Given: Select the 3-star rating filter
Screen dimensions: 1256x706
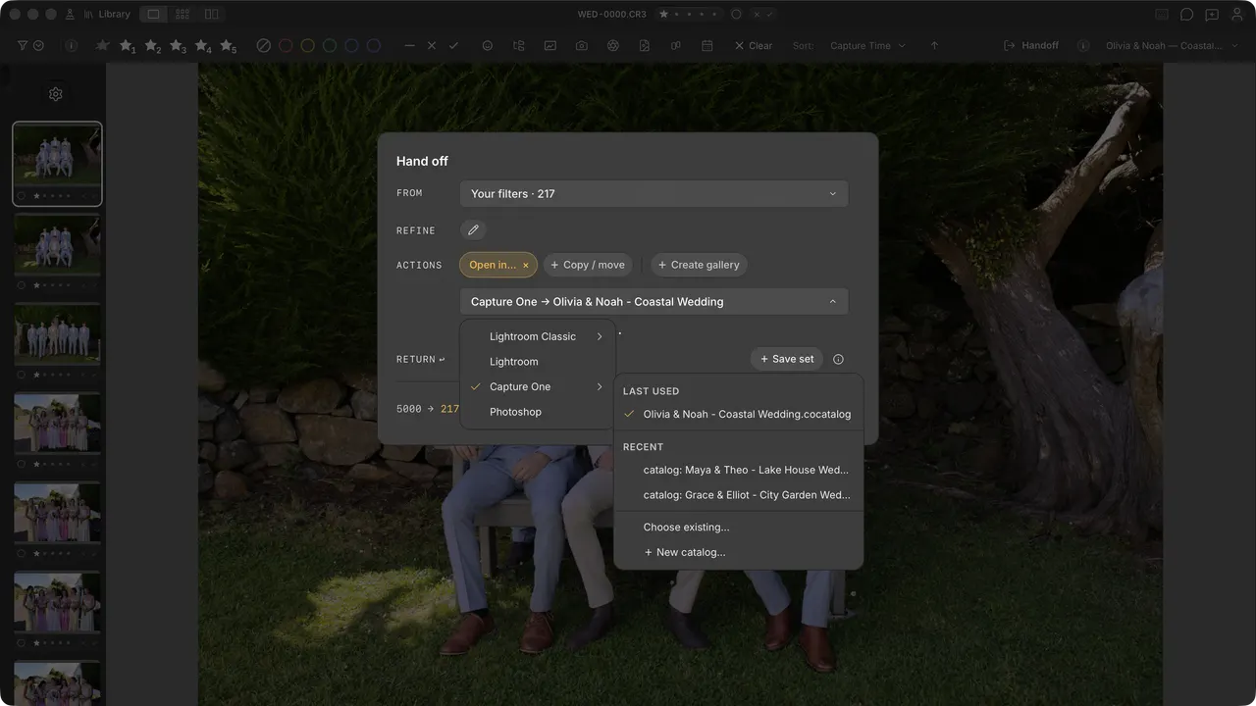Looking at the screenshot, I should pyautogui.click(x=178, y=46).
